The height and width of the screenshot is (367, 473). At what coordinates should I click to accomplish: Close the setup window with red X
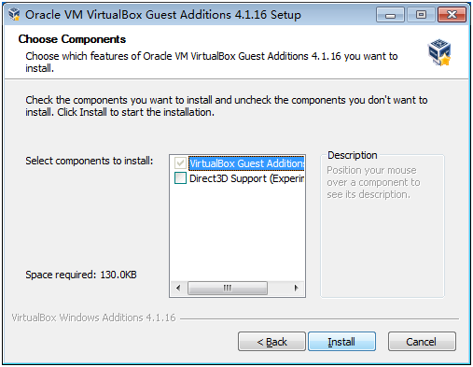click(x=452, y=15)
